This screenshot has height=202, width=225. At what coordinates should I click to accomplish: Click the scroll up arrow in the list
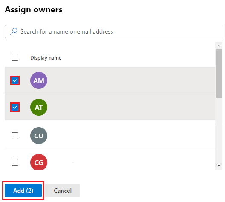tap(219, 46)
